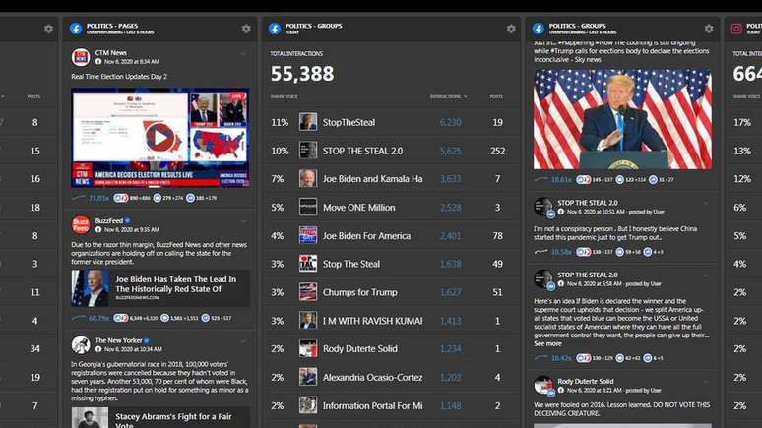Click CTM News page avatar
Screen dimensions: 762x428
(x=81, y=57)
